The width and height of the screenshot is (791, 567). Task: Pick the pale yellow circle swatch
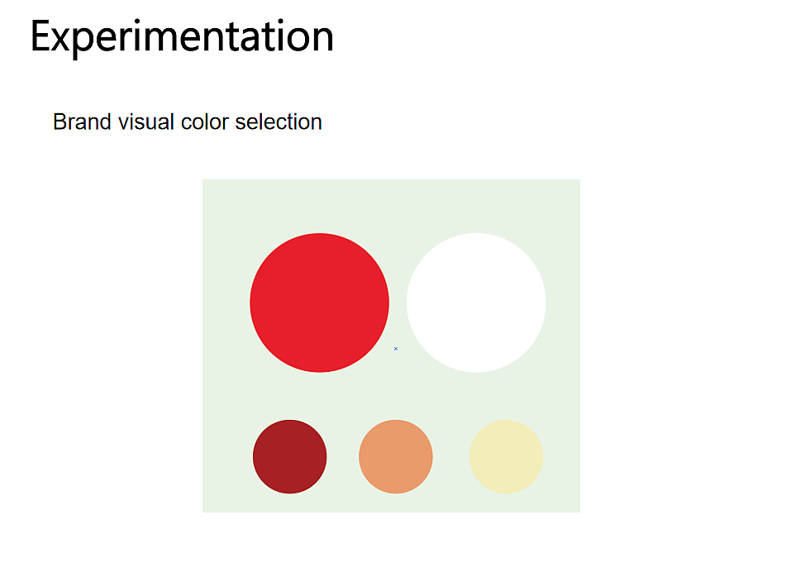click(x=506, y=457)
